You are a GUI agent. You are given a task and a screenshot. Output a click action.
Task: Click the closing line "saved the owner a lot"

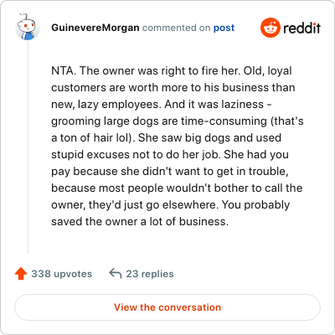(x=140, y=222)
